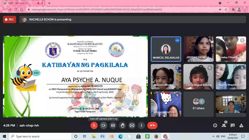Leave the call with red hang-up button

pyautogui.click(x=152, y=125)
